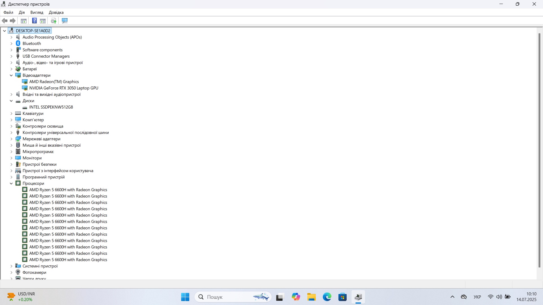543x305 pixels.
Task: Click the Миша й інші вказівні пристрої icon
Action: [18, 145]
